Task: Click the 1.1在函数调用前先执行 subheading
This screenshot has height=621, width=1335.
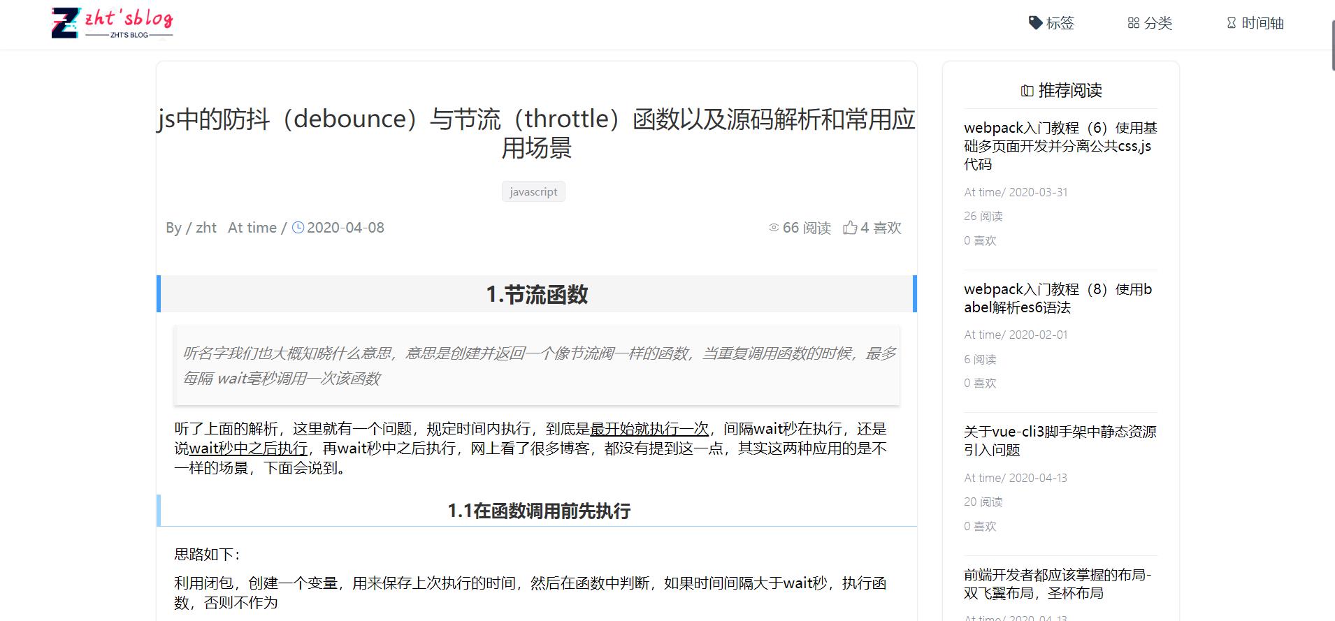Action: point(538,511)
